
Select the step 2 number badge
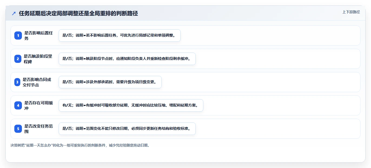click(18, 59)
